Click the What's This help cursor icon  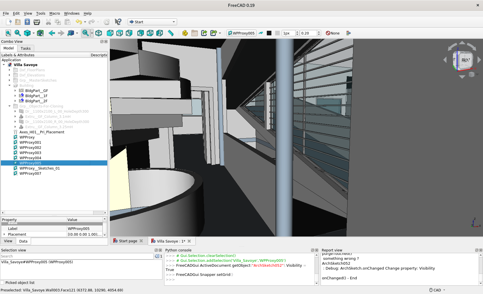[118, 22]
